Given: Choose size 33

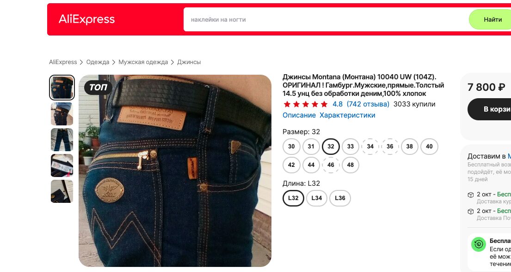Looking at the screenshot, I should point(351,146).
